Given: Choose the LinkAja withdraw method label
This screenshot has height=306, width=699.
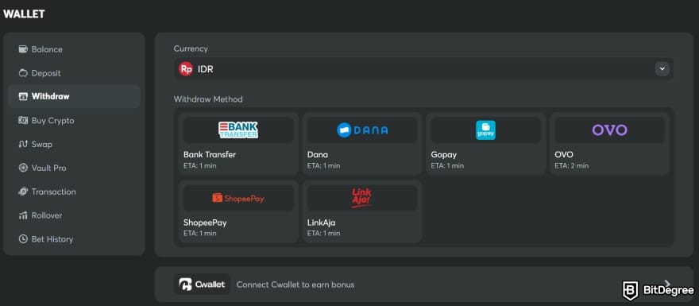Looking at the screenshot, I should pyautogui.click(x=321, y=223).
